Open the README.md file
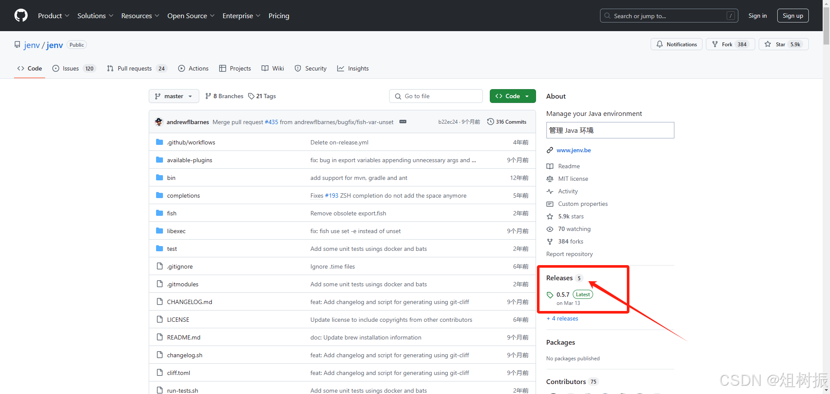830x394 pixels. 184,337
